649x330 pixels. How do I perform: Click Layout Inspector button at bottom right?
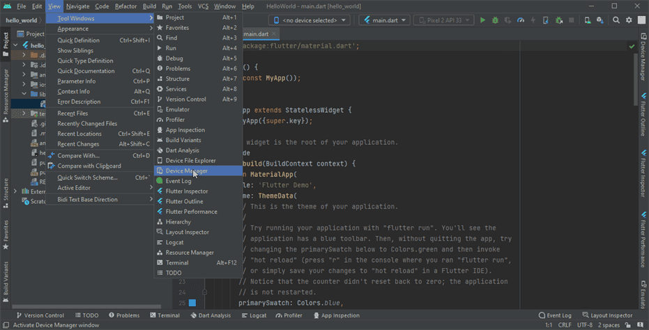(608, 315)
